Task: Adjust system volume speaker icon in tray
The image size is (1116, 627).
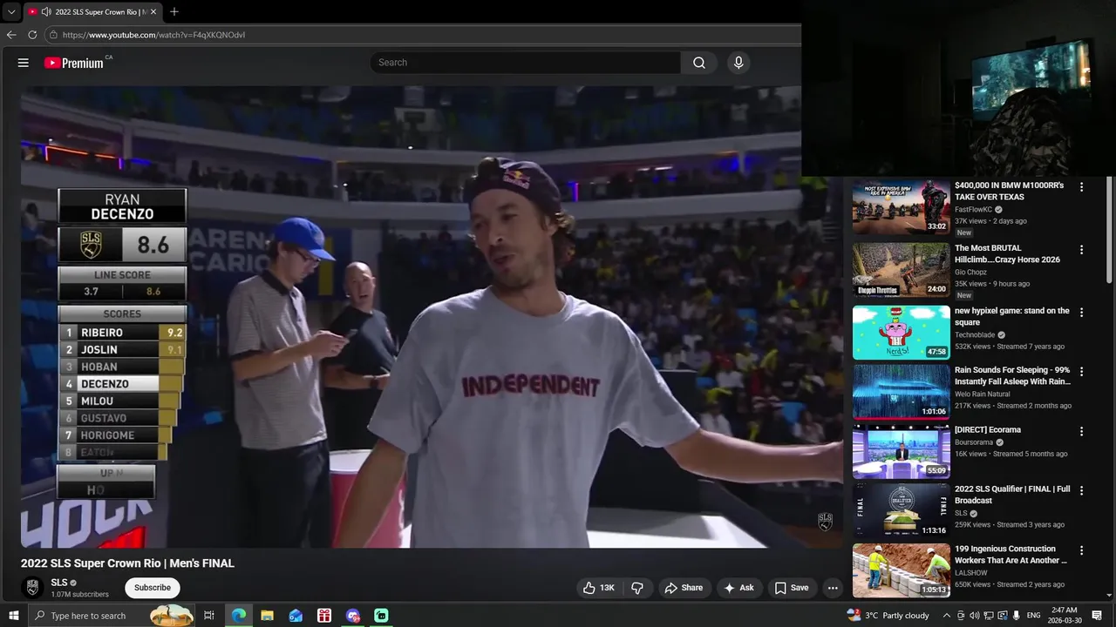Action: pos(975,616)
